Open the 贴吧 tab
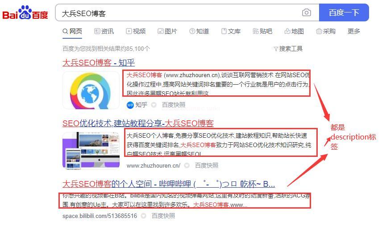Screen dimensions: 382x226 click(262, 31)
